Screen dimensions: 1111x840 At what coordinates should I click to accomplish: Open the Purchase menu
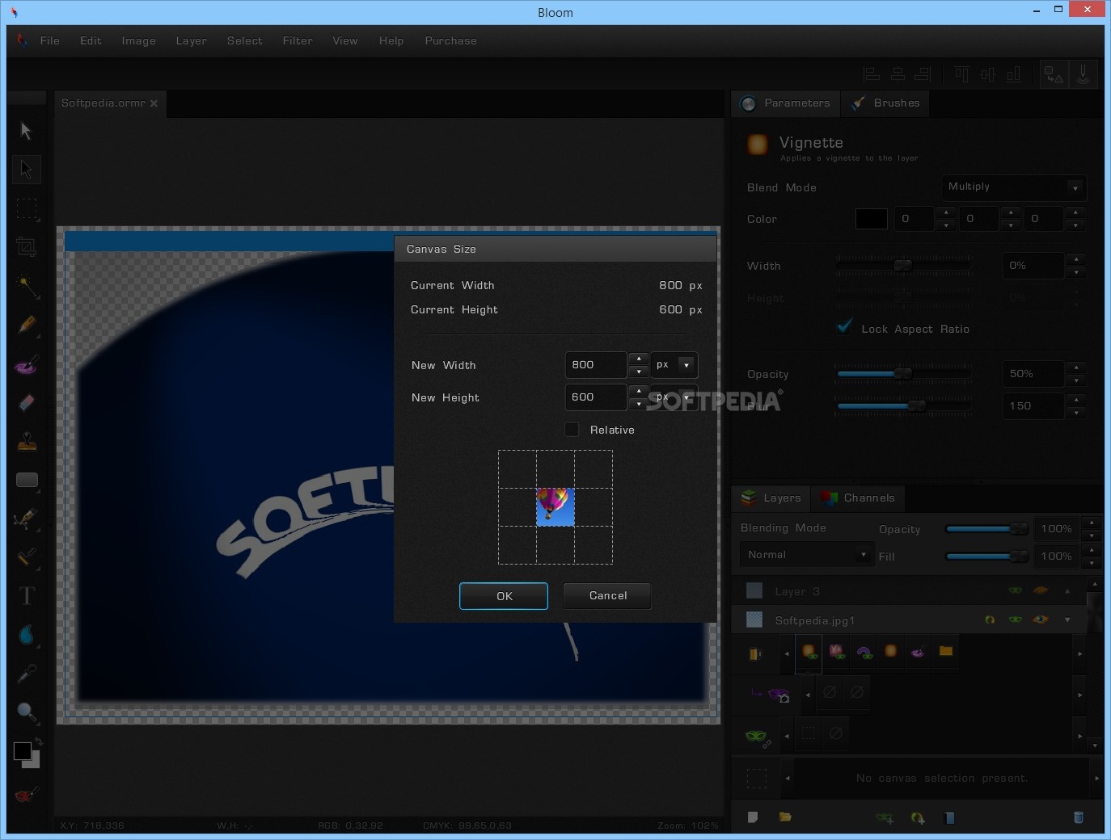[451, 40]
